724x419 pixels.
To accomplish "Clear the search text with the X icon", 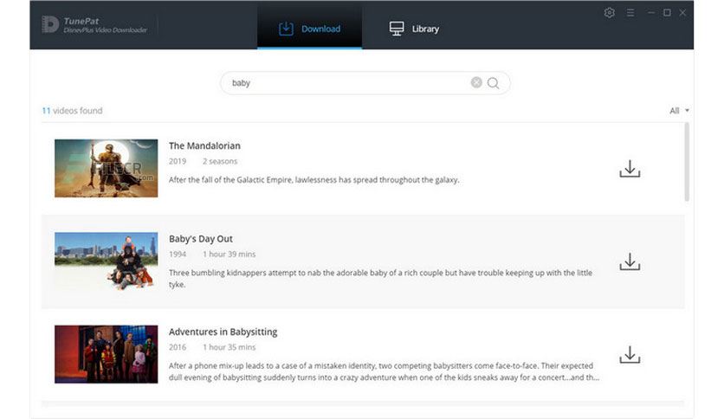I will point(476,82).
